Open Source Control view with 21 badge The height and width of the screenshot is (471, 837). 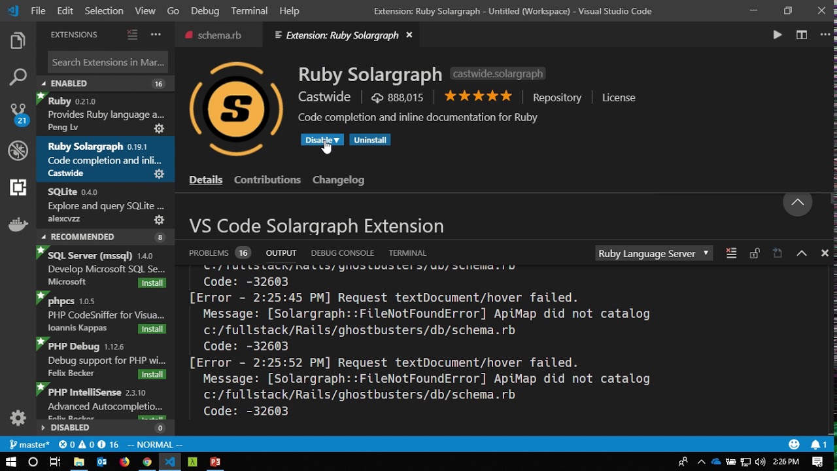pos(18,114)
